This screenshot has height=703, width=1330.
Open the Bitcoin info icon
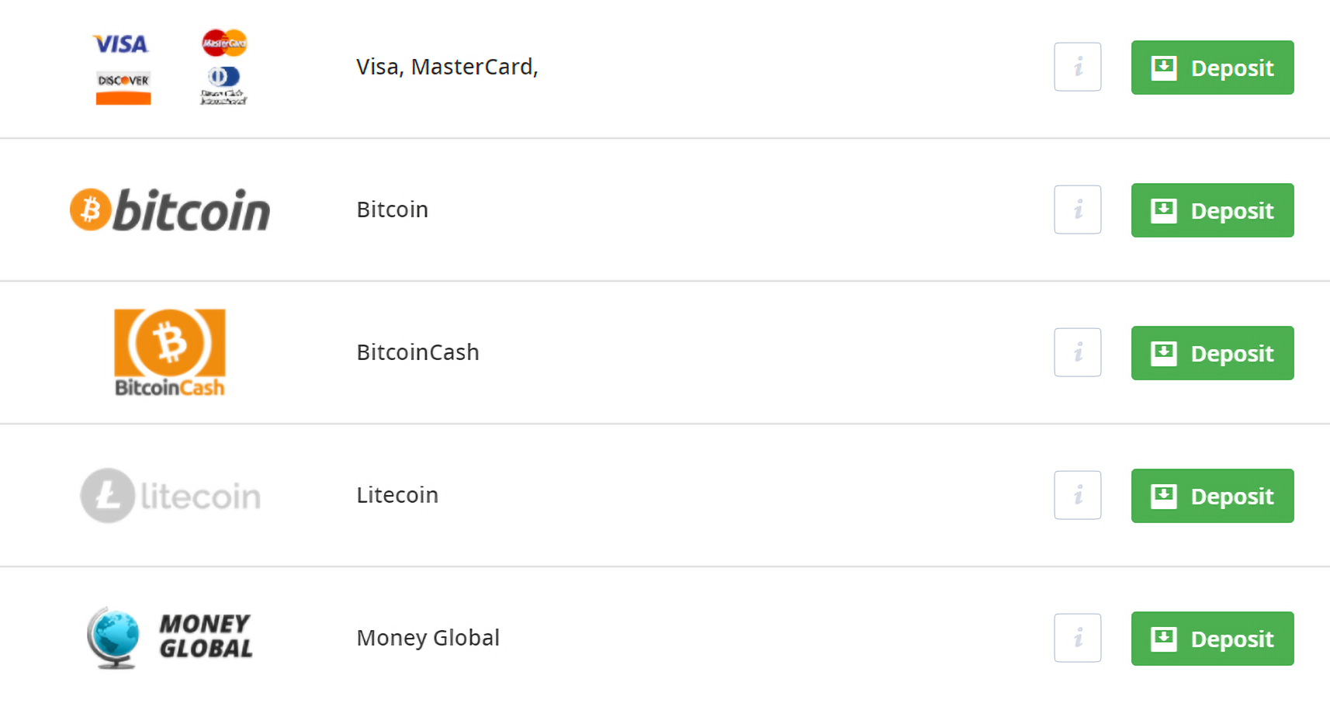click(x=1077, y=210)
